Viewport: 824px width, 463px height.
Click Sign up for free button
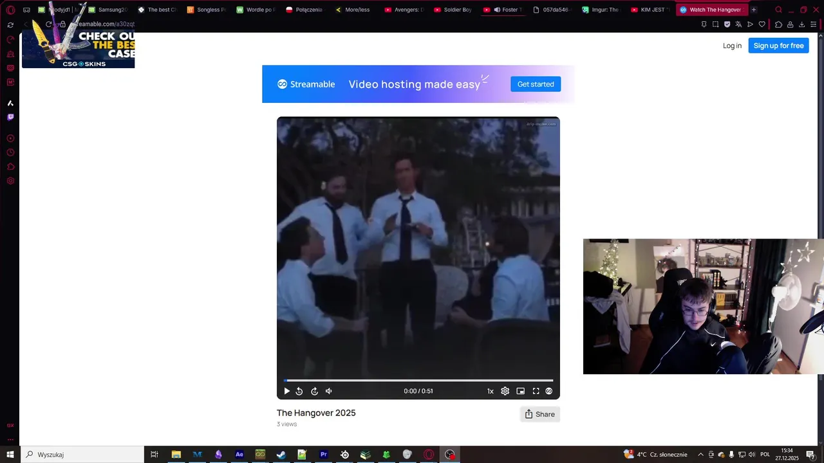tap(778, 46)
